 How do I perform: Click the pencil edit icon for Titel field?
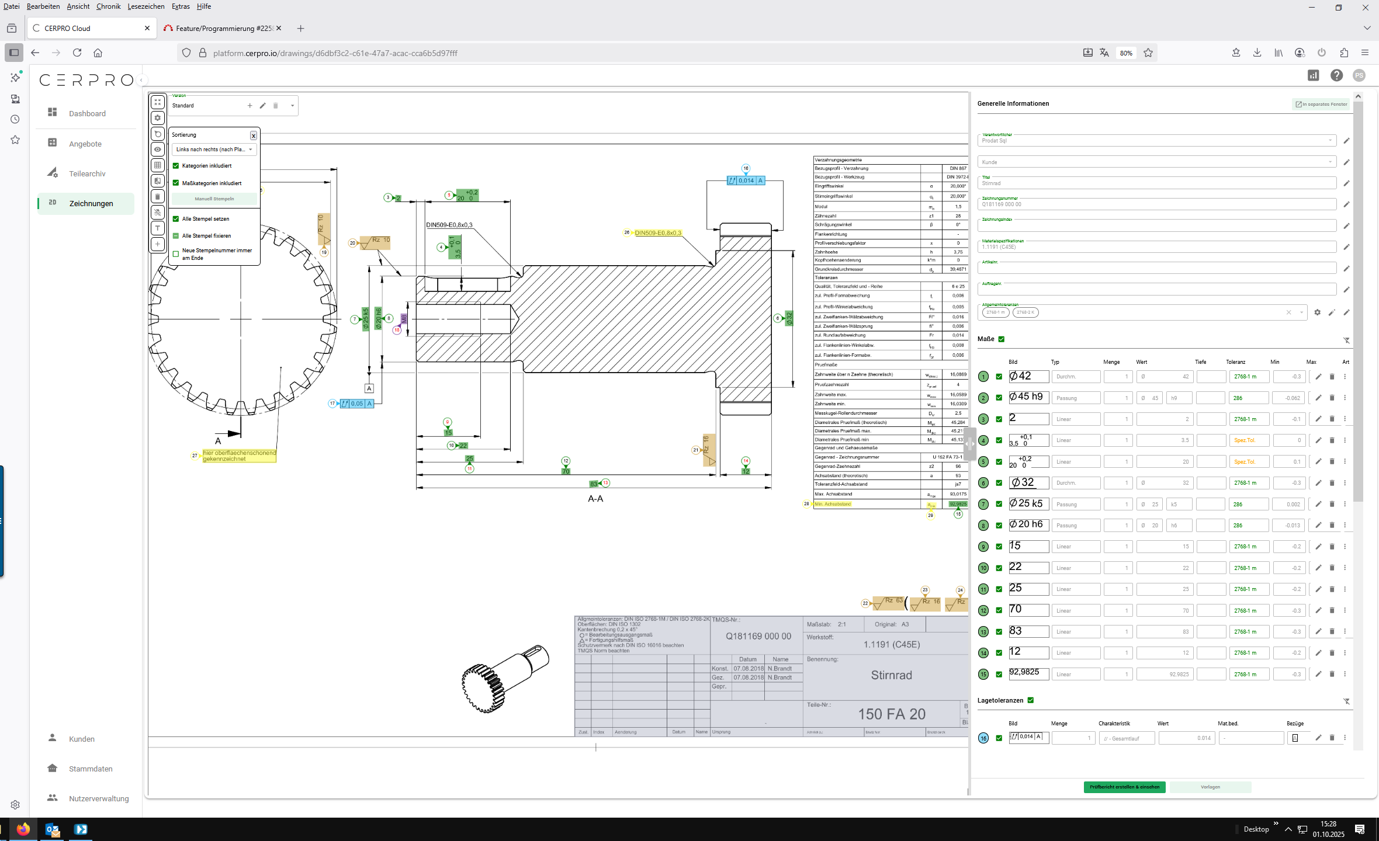[1346, 183]
